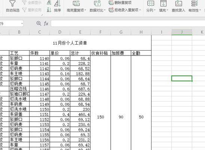Click the 单价 header cell
This screenshot has width=205, height=150.
[x=60, y=53]
